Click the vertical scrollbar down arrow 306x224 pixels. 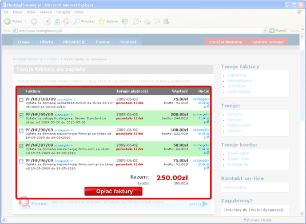[x=302, y=213]
